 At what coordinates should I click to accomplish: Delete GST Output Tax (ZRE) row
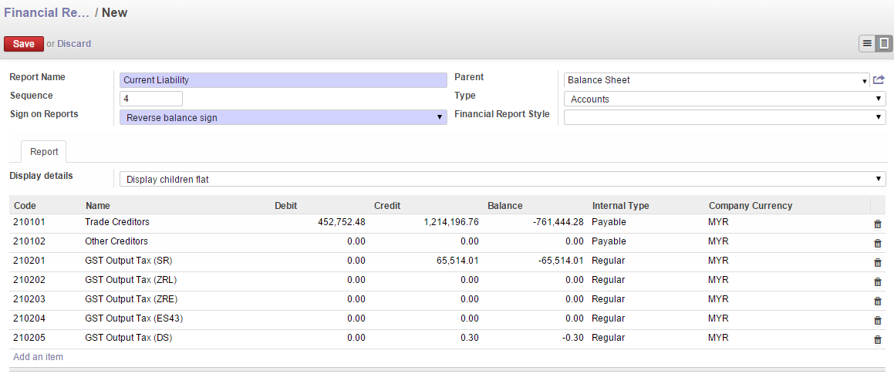pyautogui.click(x=877, y=301)
